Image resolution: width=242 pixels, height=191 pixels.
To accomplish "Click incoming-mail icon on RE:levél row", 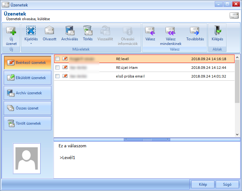I will tap(65, 59).
